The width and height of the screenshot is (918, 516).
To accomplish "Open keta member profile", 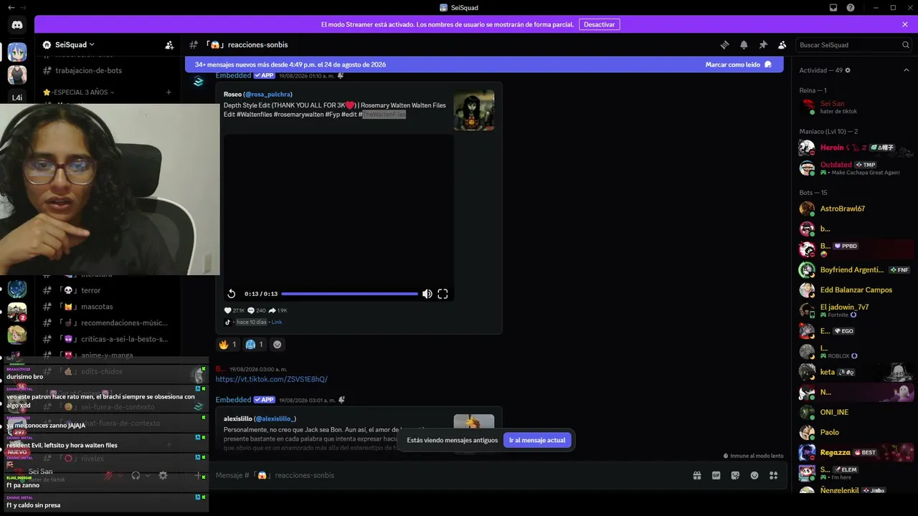I will point(855,372).
